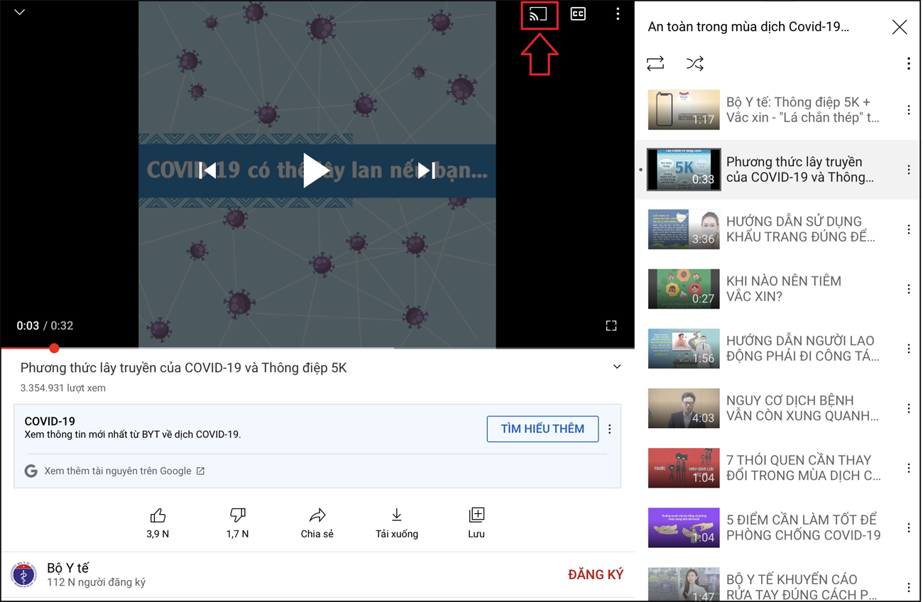Viewport: 923px width, 602px height.
Task: Open options for 7 THÓI QUEN video
Action: [908, 468]
